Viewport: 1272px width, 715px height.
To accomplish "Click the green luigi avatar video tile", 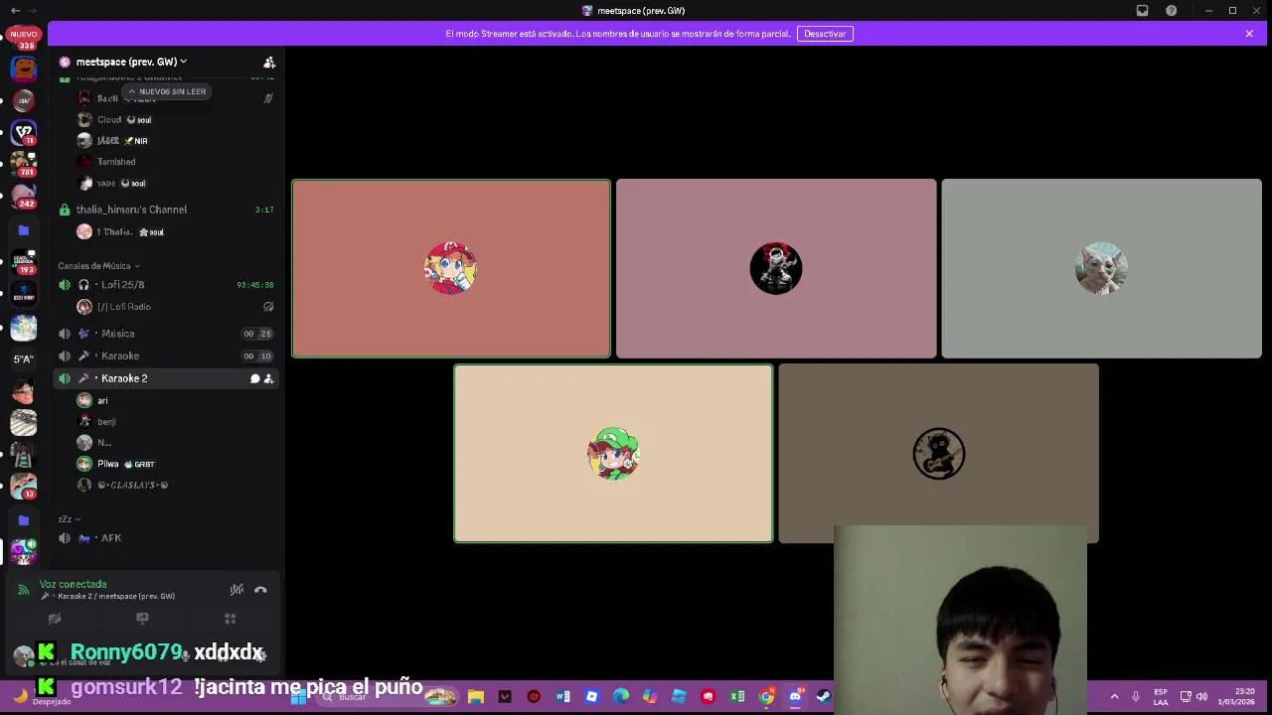I will pyautogui.click(x=613, y=454).
